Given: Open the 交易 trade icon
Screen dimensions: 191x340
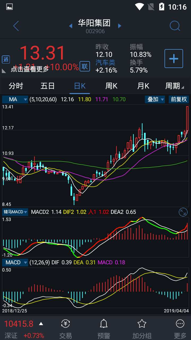Looking at the screenshot, I should click(x=66, y=324).
